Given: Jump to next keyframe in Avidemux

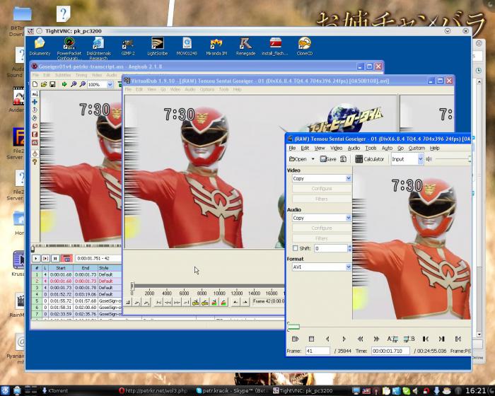Looking at the screenshot, I should 376,339.
